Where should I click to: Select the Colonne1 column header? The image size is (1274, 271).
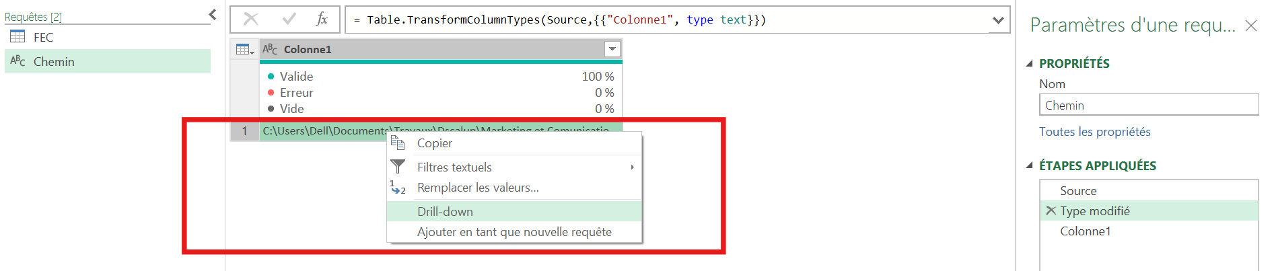click(441, 49)
